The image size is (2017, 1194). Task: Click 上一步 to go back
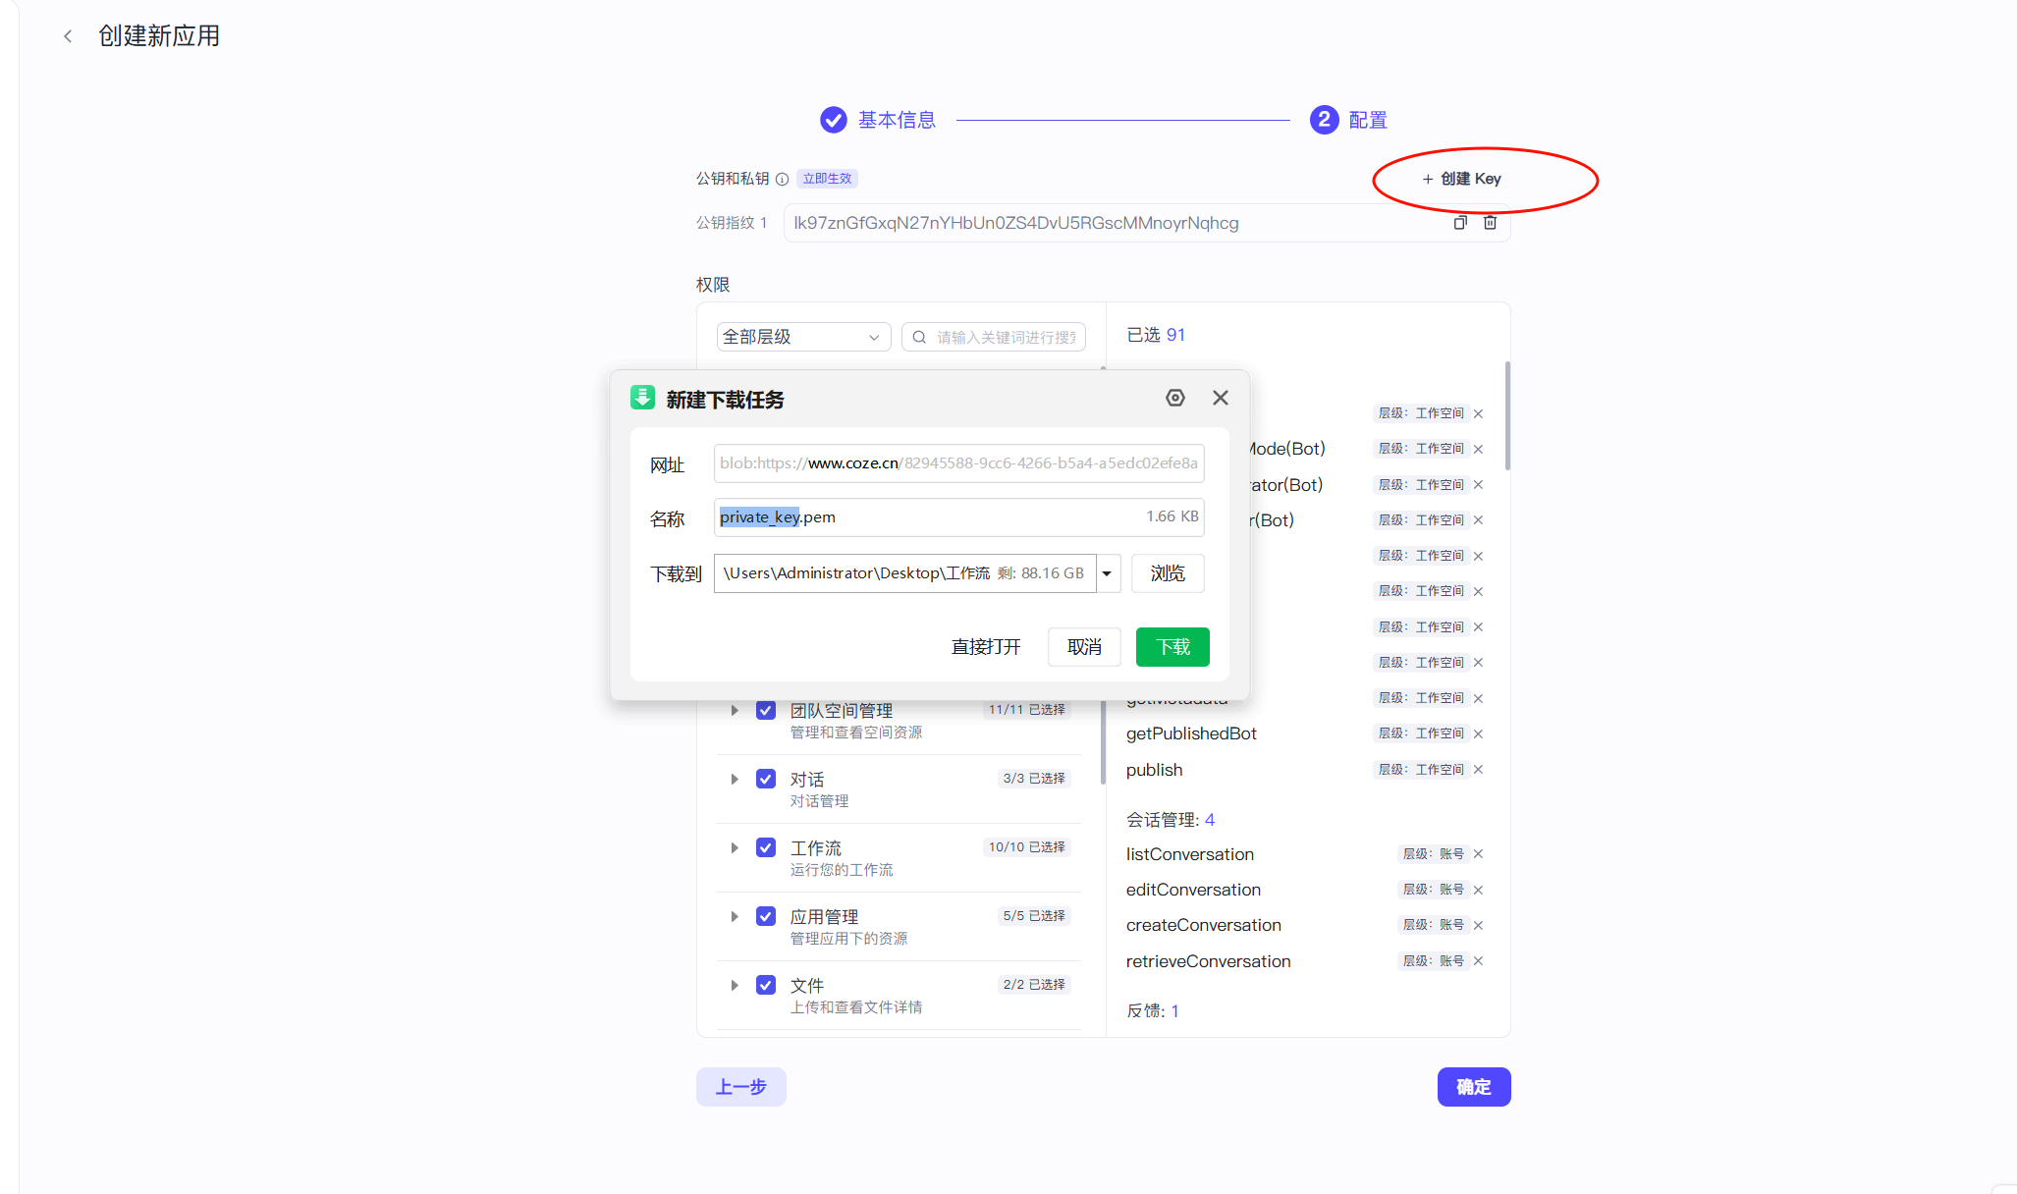[741, 1087]
